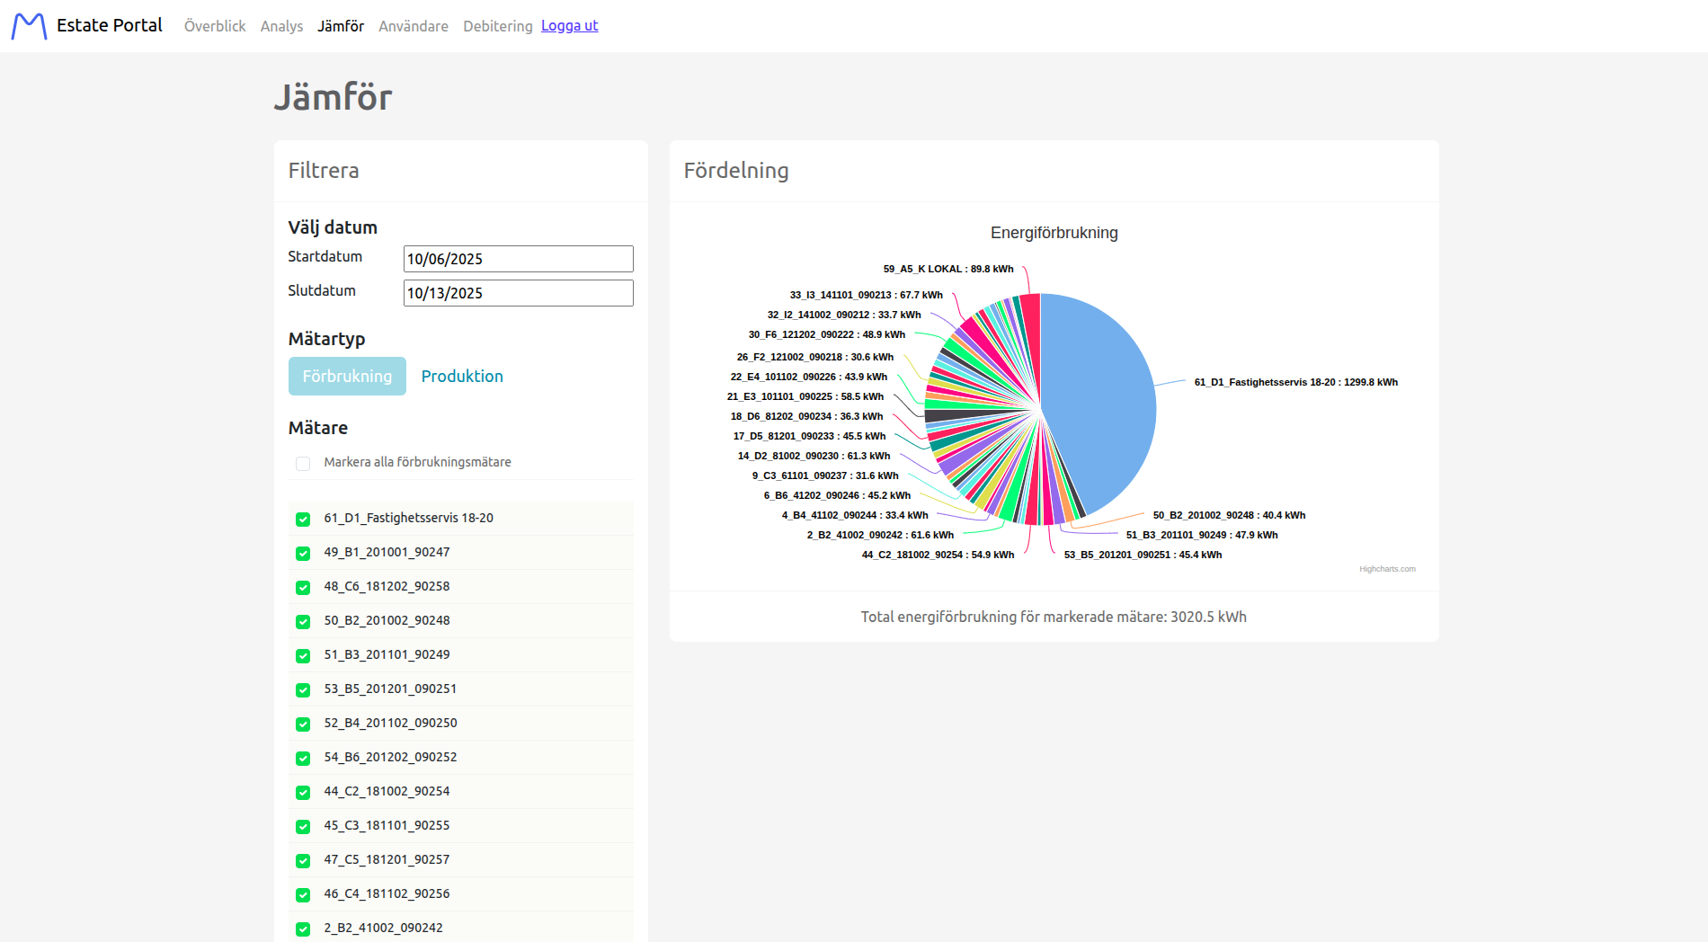Image resolution: width=1708 pixels, height=942 pixels.
Task: Uncheck meter 44_C2_181002_90254
Action: (303, 792)
